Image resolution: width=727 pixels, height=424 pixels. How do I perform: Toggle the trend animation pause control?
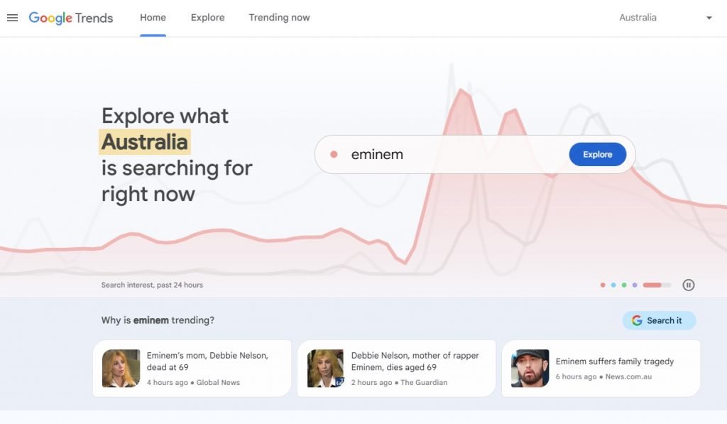pyautogui.click(x=689, y=284)
